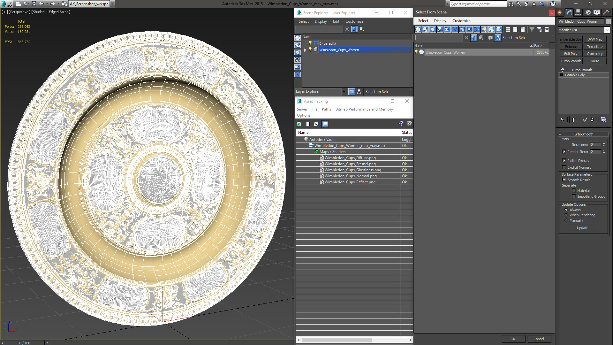The width and height of the screenshot is (613, 345).
Task: Open Customize menu in Scene Explorer
Action: click(354, 21)
